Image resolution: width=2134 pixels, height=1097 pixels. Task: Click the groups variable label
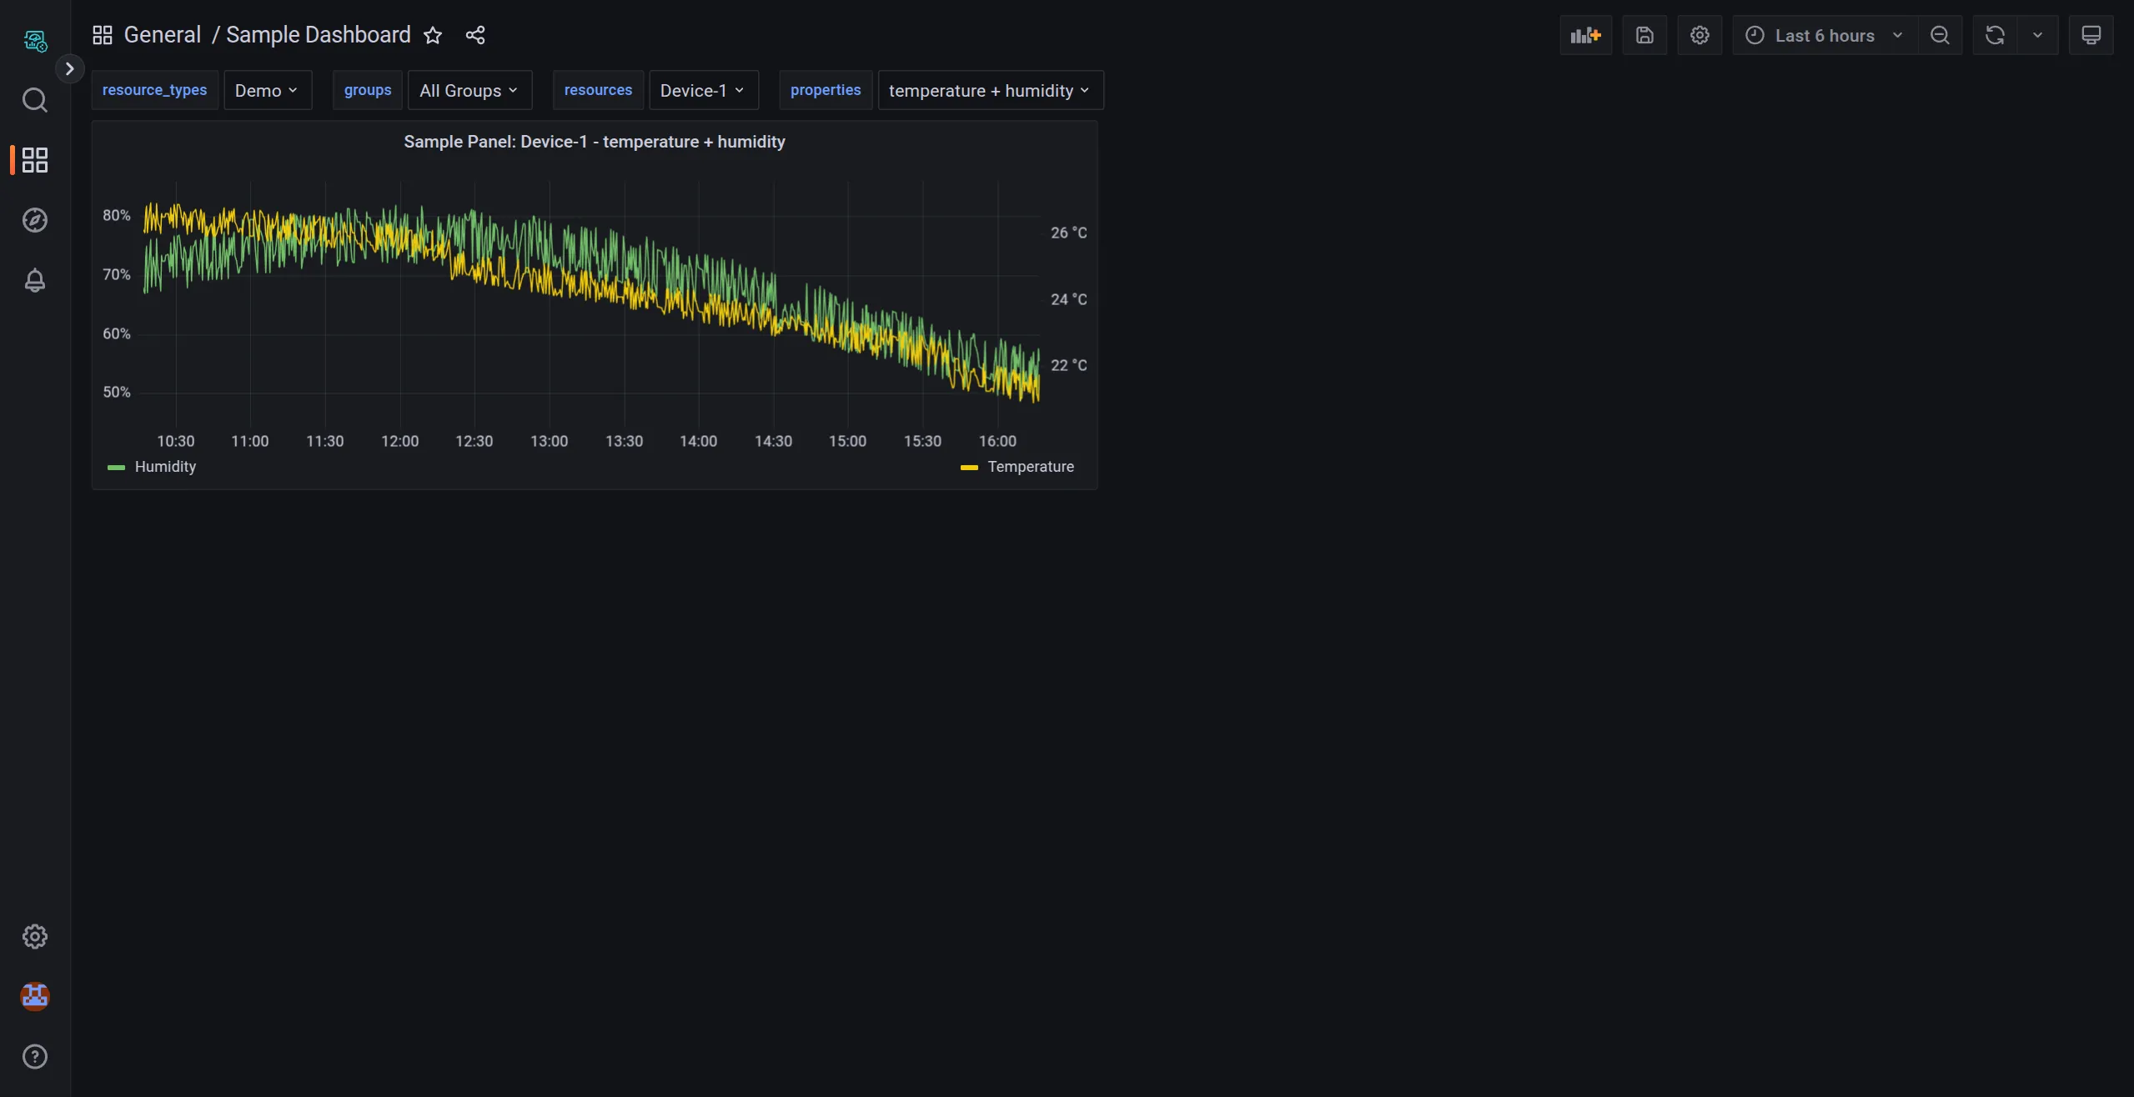click(368, 90)
